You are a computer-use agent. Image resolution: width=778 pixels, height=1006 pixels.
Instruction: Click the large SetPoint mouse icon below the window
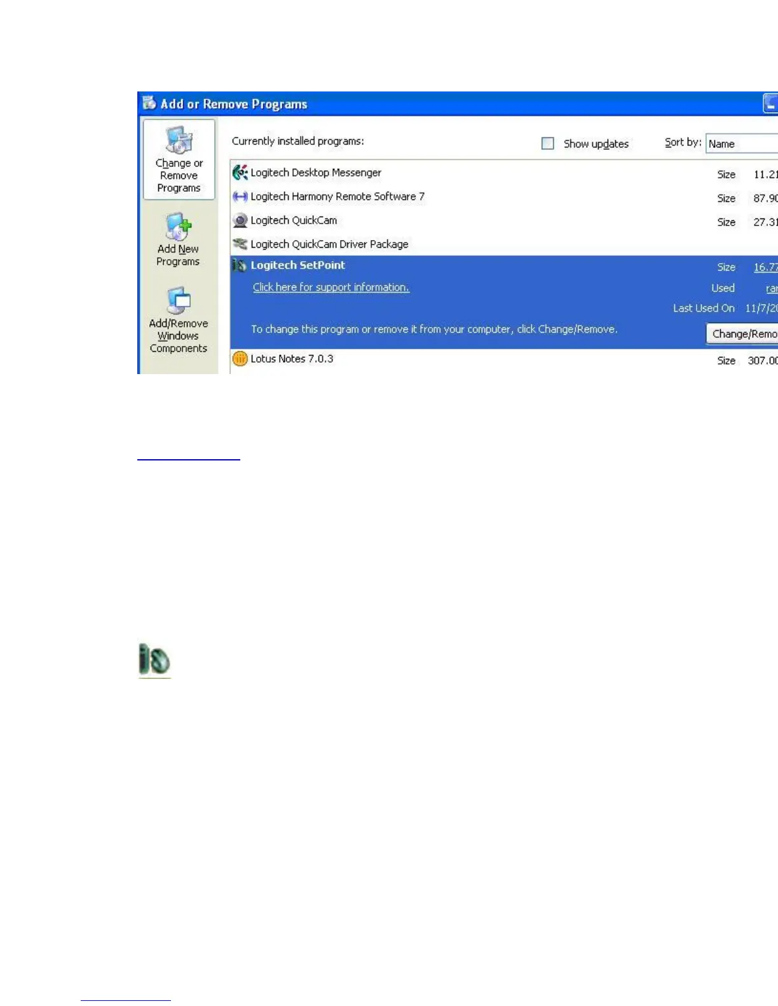(x=154, y=659)
